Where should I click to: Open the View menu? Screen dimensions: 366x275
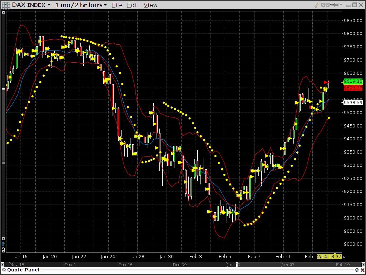(150, 5)
